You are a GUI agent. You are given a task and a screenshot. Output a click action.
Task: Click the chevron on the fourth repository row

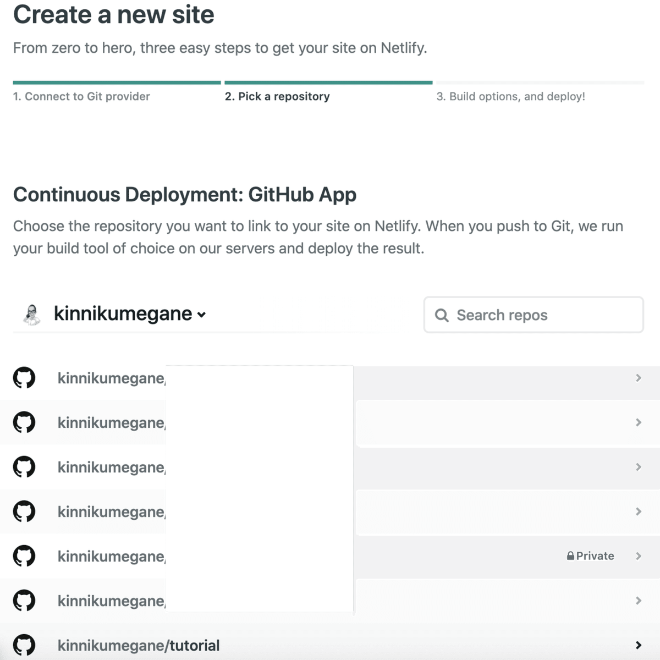pos(639,512)
